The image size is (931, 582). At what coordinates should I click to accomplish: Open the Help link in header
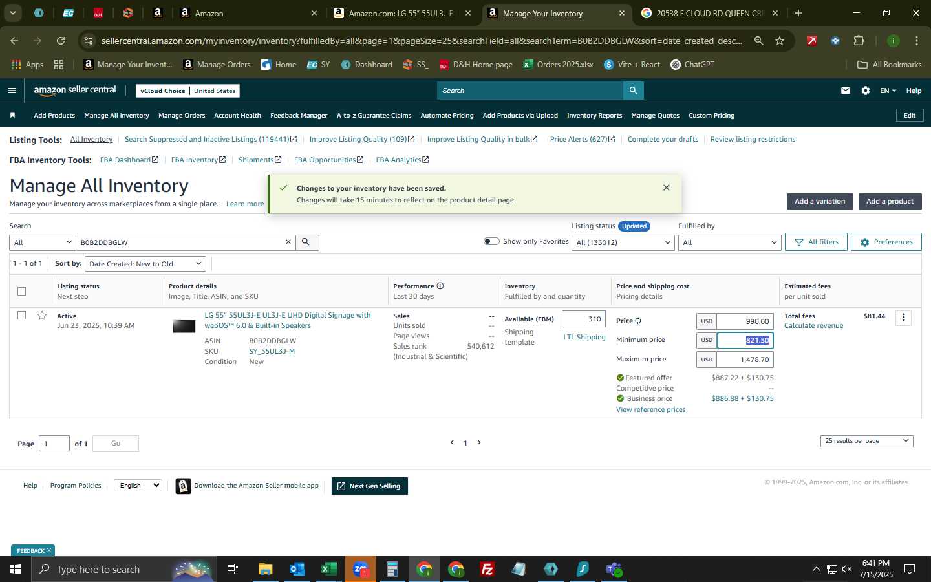coord(914,91)
